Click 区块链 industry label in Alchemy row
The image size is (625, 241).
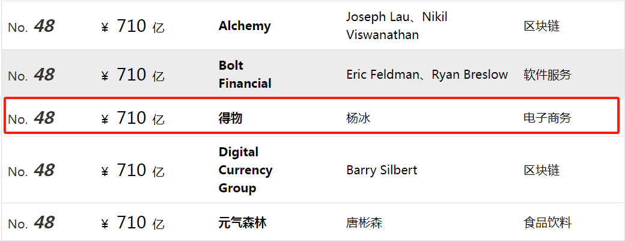click(x=541, y=26)
